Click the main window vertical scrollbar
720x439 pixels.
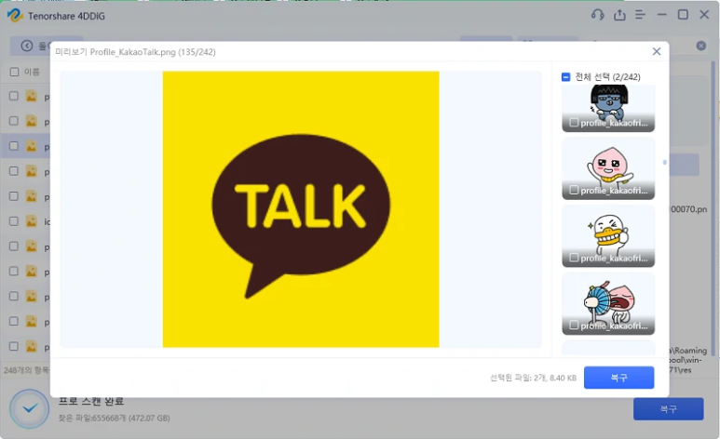[713, 208]
